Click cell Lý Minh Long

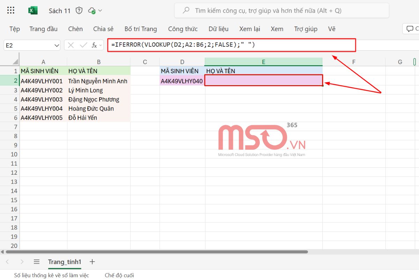99,90
